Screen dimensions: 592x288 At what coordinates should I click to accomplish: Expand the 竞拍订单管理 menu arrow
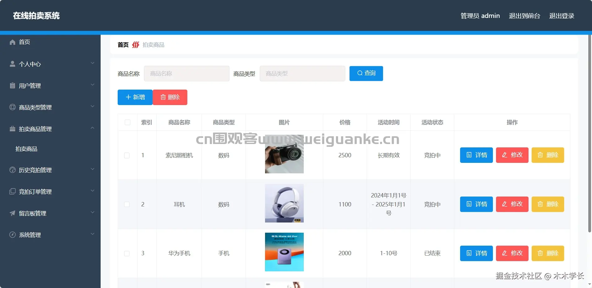click(92, 191)
